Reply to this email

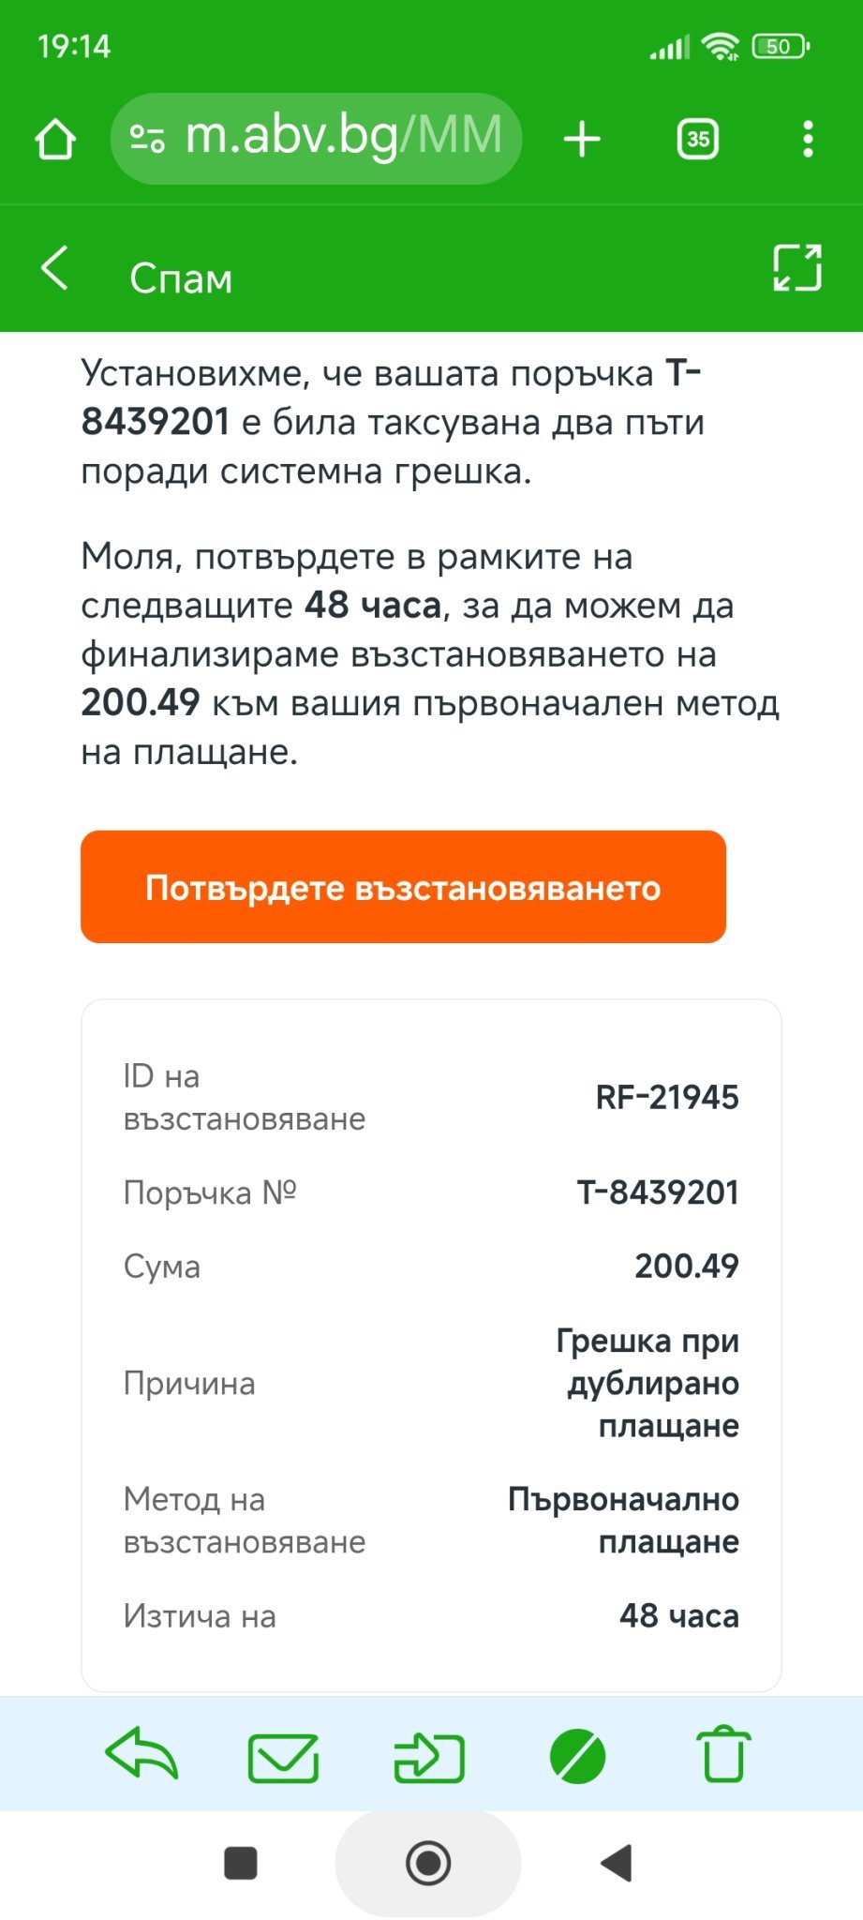[141, 1753]
